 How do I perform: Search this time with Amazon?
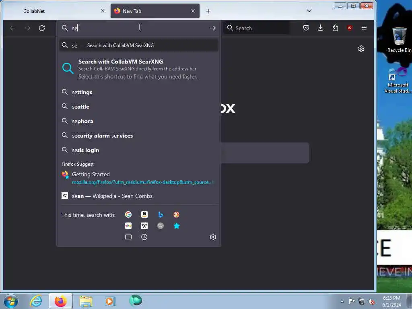click(144, 215)
